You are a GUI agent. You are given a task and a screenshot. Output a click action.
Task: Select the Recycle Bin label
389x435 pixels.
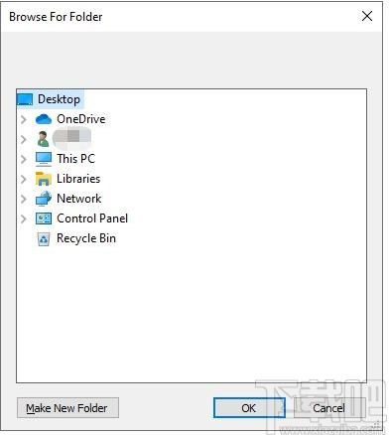[x=86, y=238]
